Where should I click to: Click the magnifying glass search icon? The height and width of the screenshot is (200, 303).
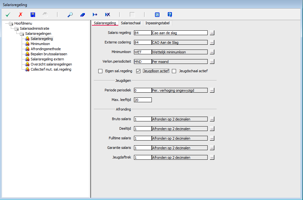pos(70,14)
